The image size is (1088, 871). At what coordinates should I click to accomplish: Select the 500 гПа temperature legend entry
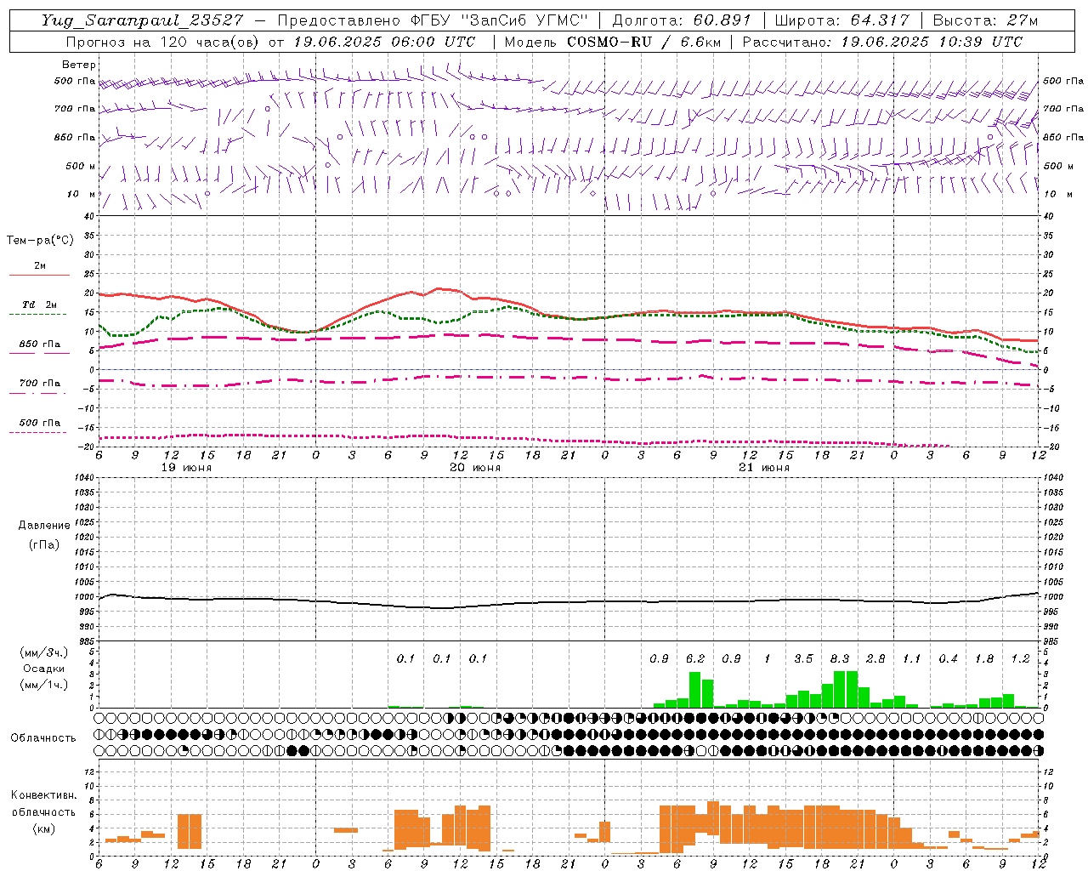40,423
